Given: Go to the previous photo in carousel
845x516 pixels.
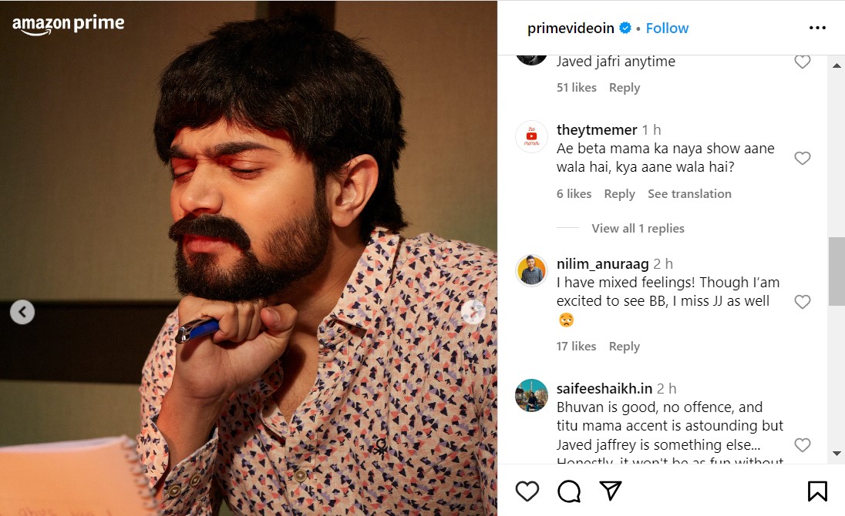Looking at the screenshot, I should coord(22,312).
